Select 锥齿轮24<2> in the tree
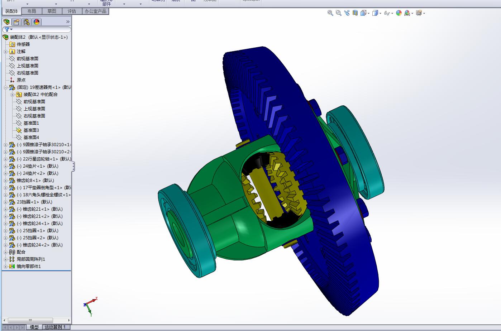501x331 pixels. 40,245
